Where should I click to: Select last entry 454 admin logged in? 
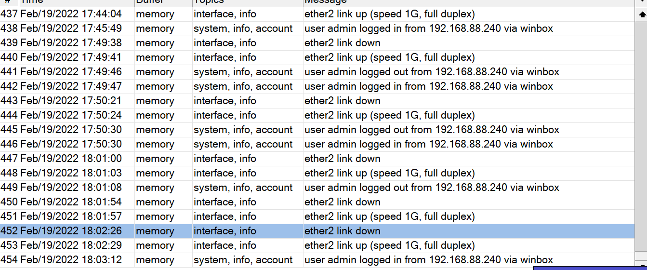click(318, 260)
